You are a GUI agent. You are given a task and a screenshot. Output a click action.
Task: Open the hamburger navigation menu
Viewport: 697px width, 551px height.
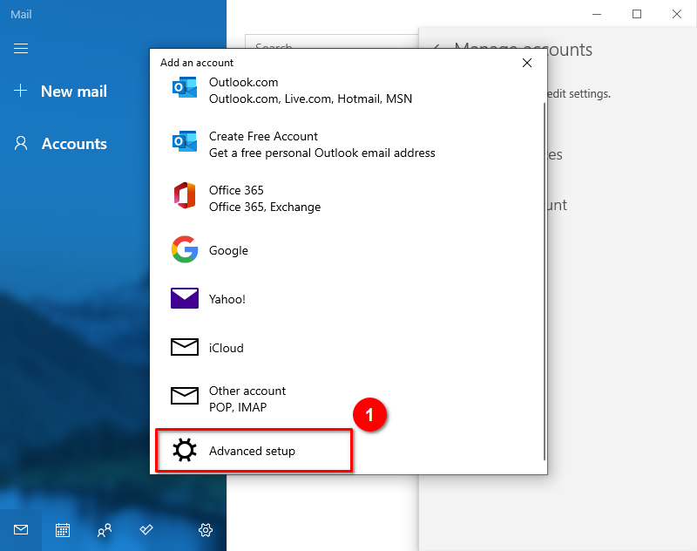pos(21,48)
